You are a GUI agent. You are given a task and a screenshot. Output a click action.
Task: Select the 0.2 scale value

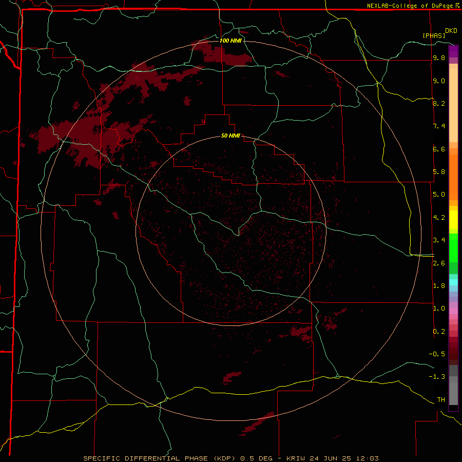coord(439,331)
